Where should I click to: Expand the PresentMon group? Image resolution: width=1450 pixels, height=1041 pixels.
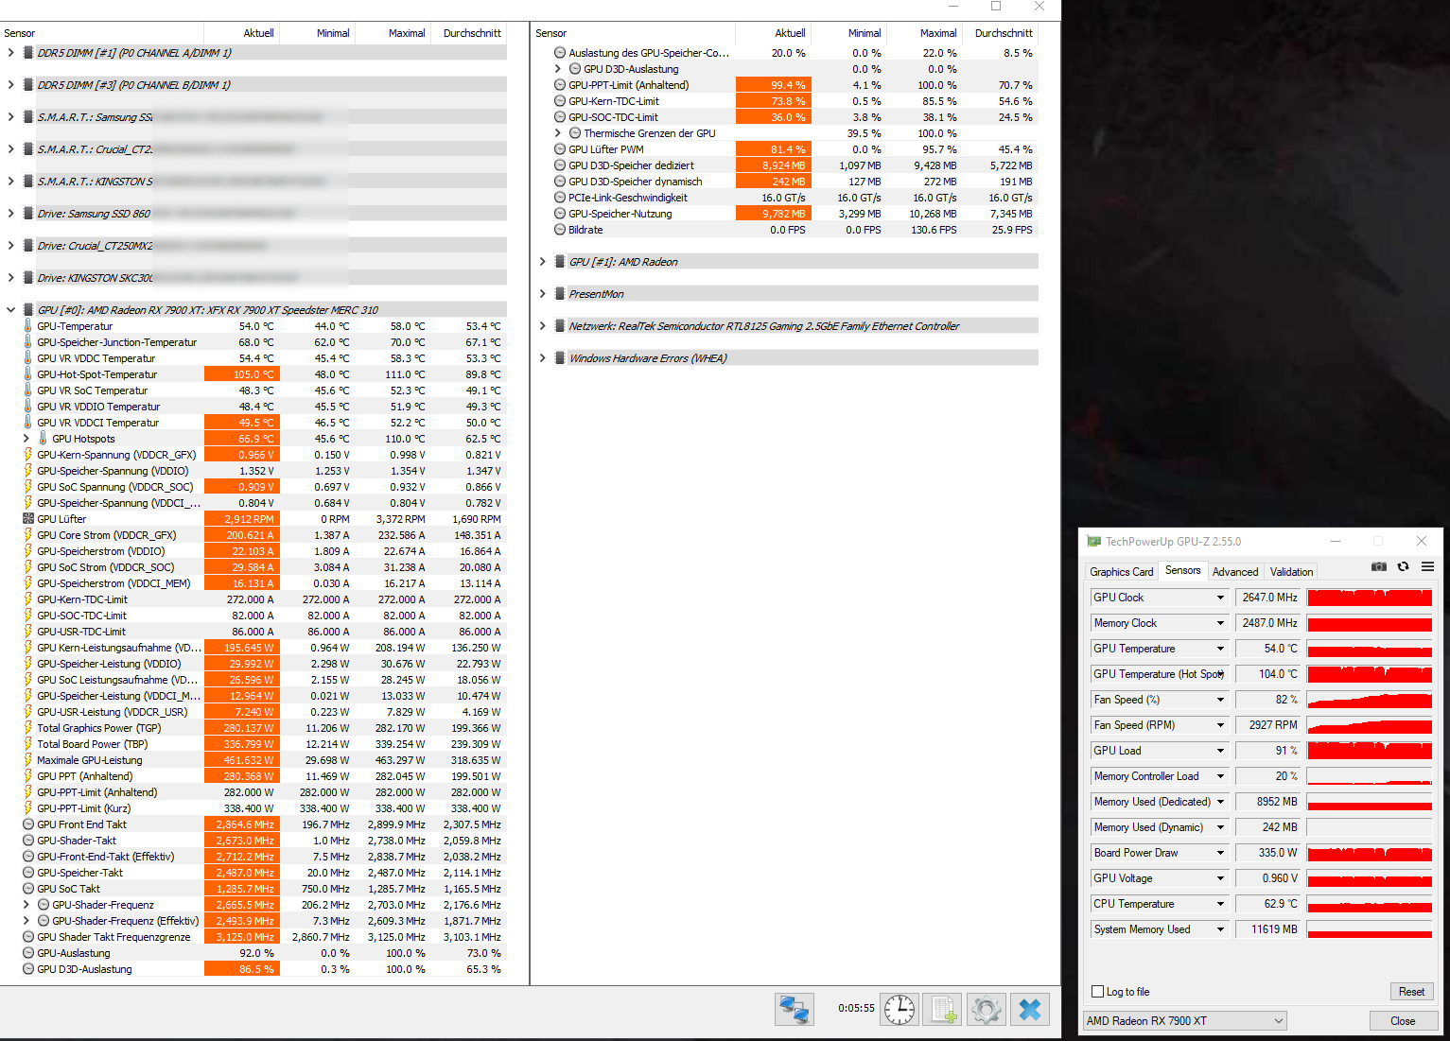click(542, 294)
